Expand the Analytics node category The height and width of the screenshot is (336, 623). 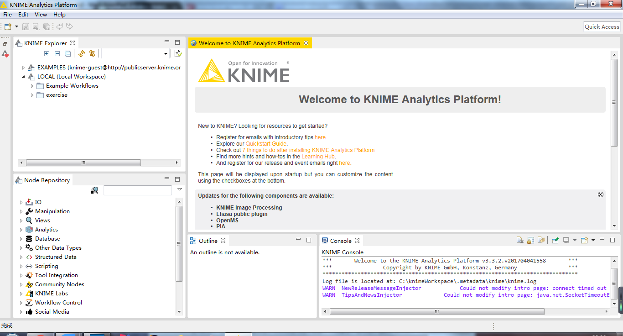[21, 230]
